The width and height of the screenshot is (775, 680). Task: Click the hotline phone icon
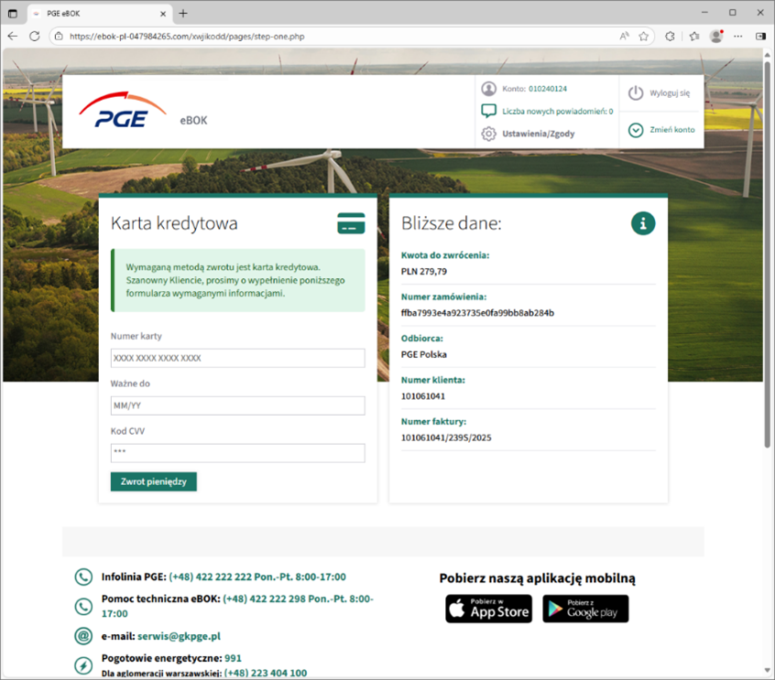[83, 577]
